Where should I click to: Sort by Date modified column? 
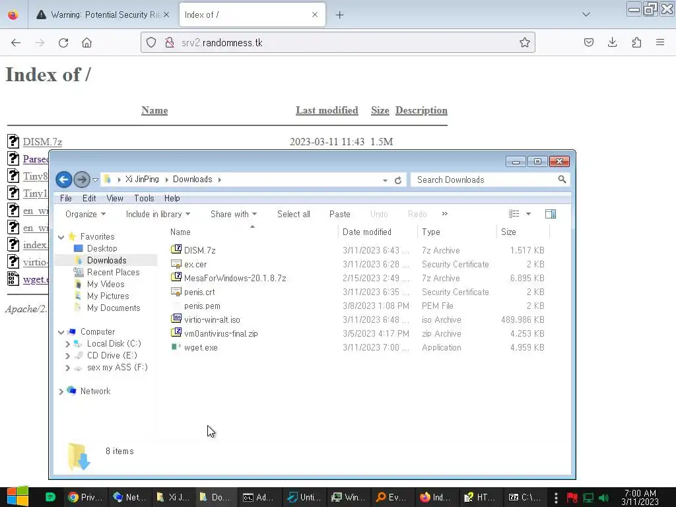(367, 232)
